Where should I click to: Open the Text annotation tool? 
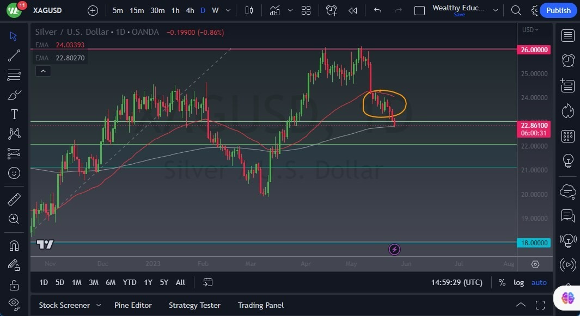click(14, 114)
